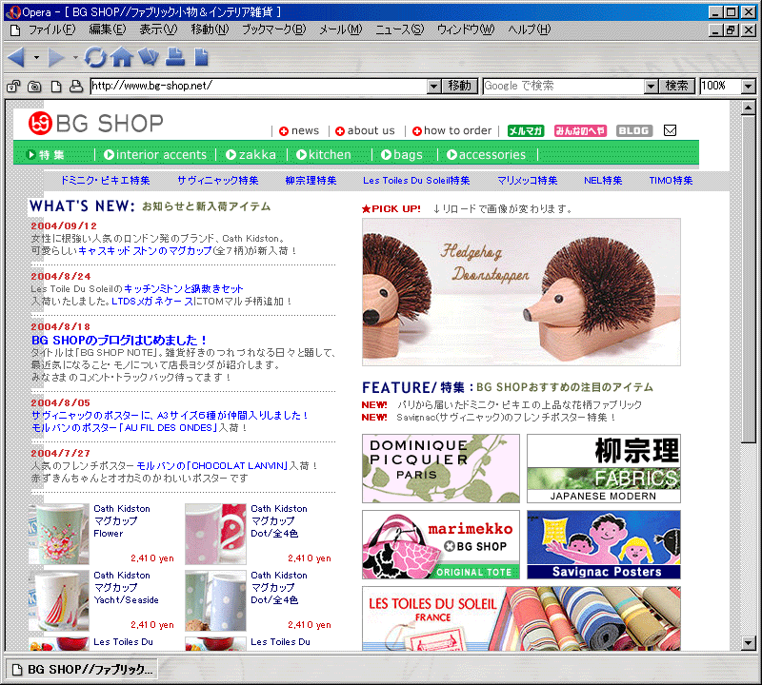Click the envelope mail icon

click(671, 130)
